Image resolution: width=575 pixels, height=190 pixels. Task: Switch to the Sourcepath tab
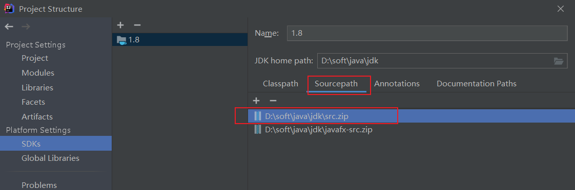coord(336,84)
